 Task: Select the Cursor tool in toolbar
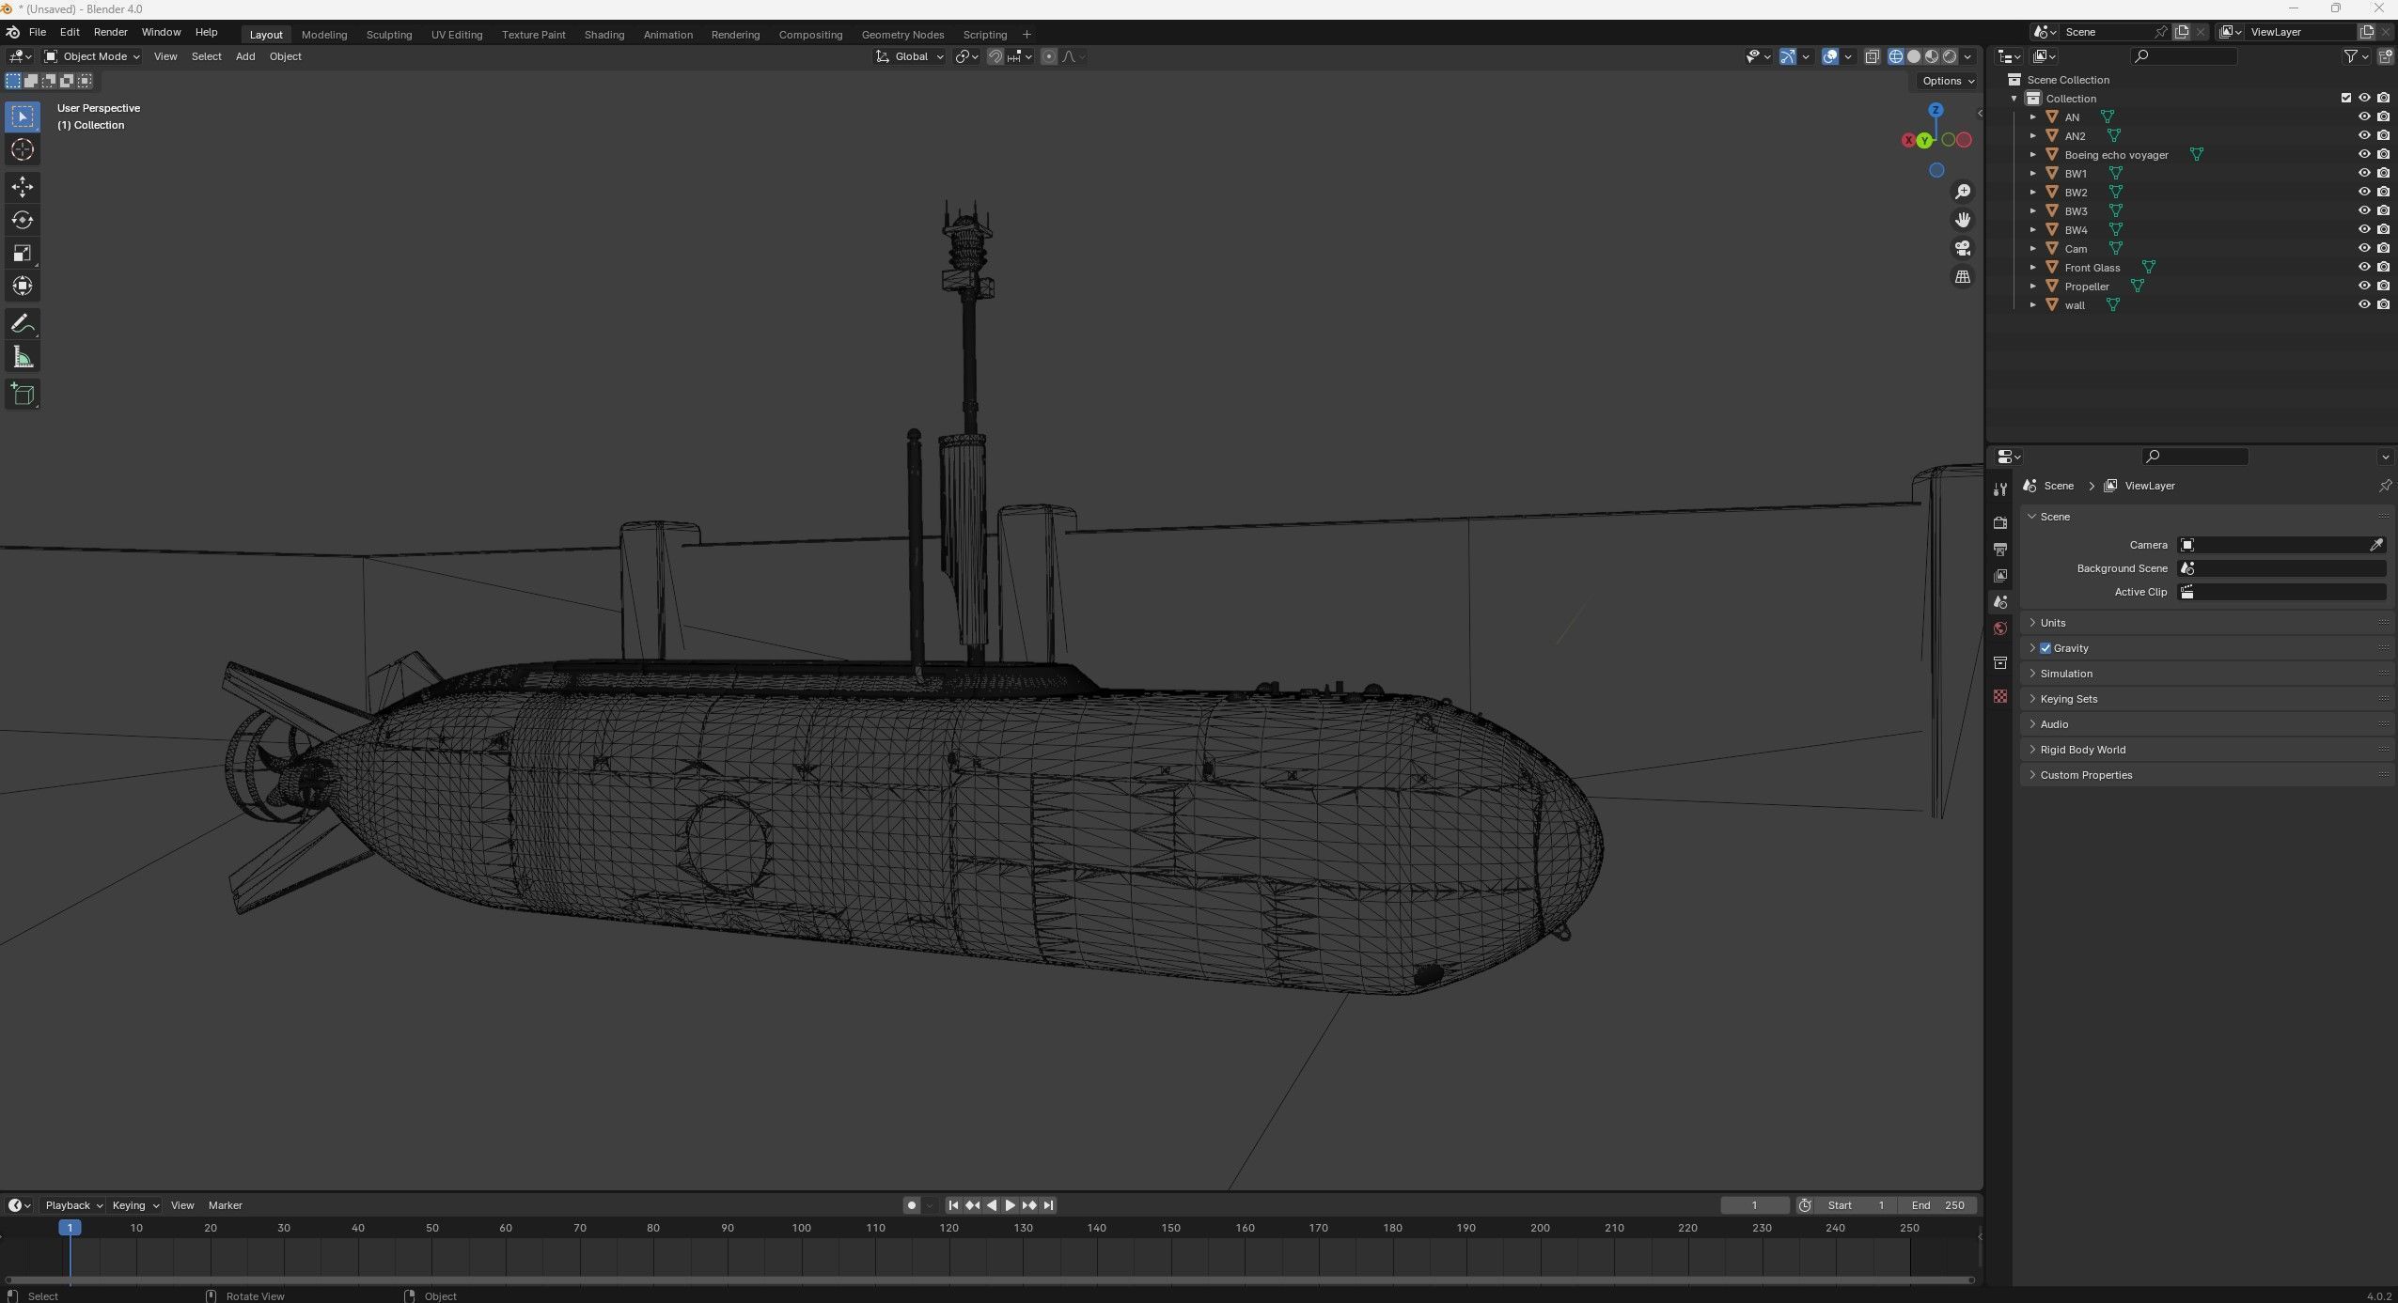(23, 149)
